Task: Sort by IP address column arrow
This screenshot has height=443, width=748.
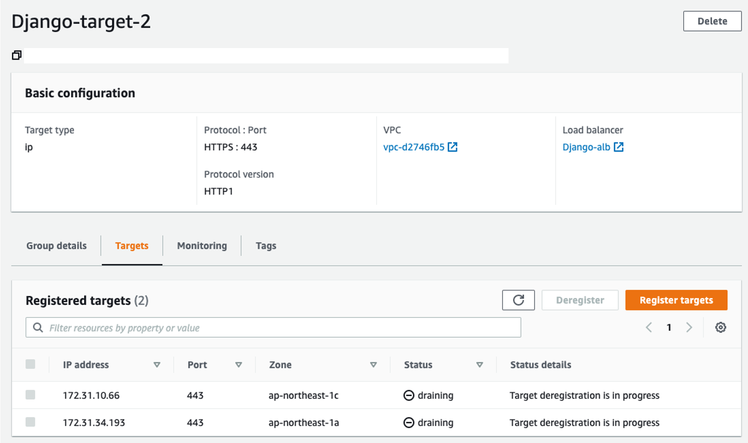Action: click(157, 365)
